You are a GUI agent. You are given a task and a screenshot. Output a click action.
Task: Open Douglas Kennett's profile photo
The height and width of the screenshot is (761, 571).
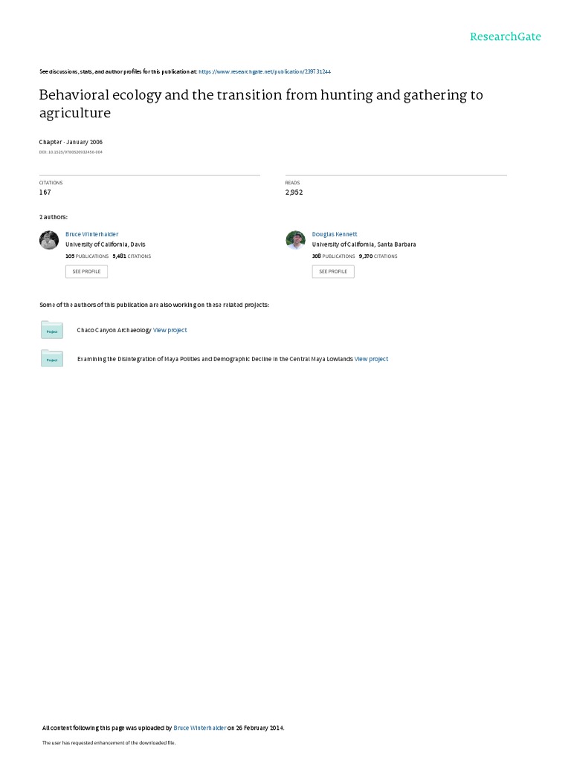(x=295, y=240)
